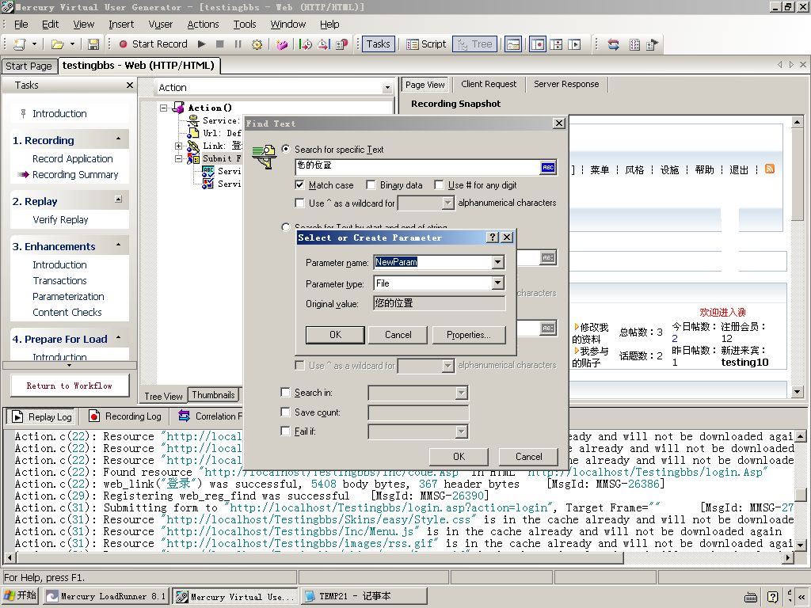This screenshot has height=608, width=811.
Task: Select the Search for specific Text radio button
Action: click(x=285, y=149)
